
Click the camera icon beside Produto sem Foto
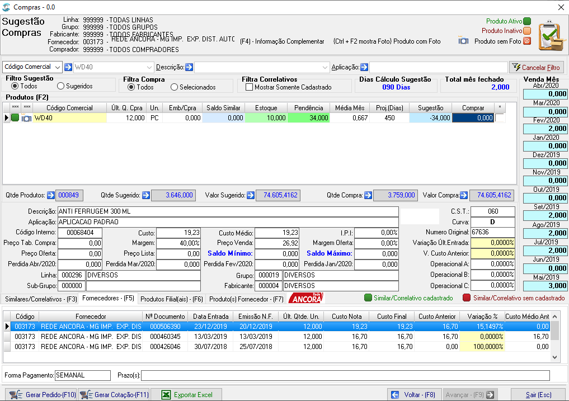[x=463, y=41]
